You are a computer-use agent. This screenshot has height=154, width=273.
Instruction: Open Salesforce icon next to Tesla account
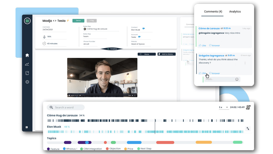[x=139, y=37]
